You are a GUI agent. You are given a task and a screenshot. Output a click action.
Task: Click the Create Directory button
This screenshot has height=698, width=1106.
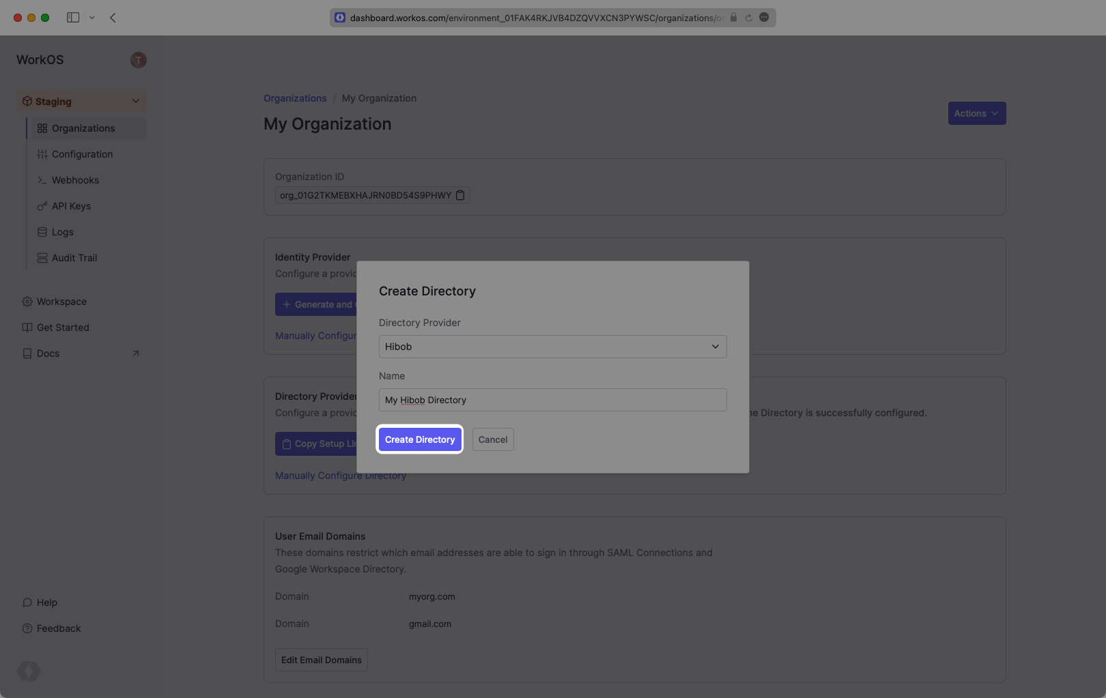pos(419,439)
